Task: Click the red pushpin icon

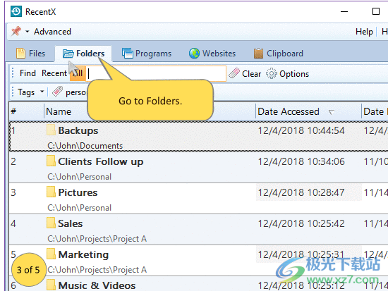Action: point(16,31)
